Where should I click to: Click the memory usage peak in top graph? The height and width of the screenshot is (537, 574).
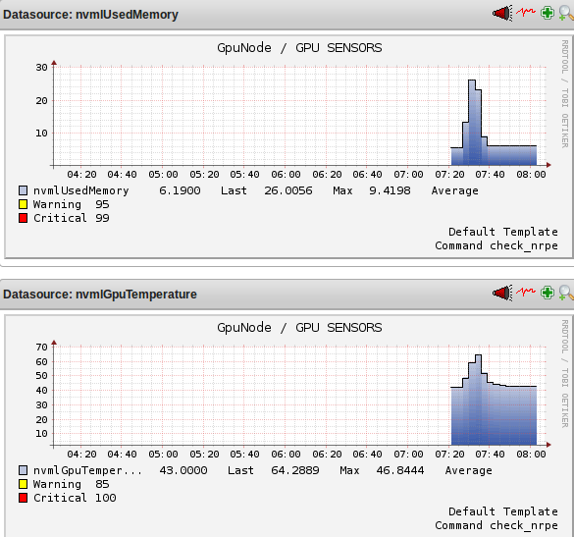click(472, 81)
